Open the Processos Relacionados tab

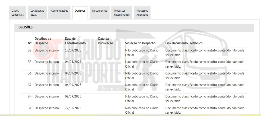click(x=122, y=13)
